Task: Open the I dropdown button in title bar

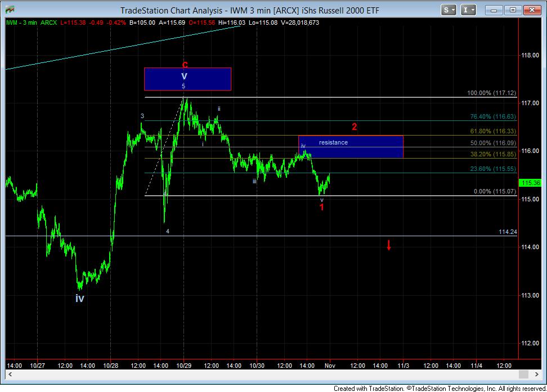Action: tap(468, 10)
